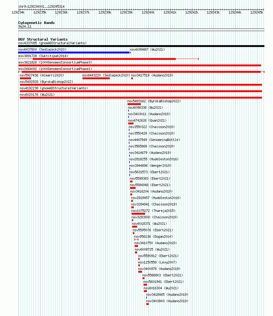Click the Cytogenetic Bands track title

37,23
